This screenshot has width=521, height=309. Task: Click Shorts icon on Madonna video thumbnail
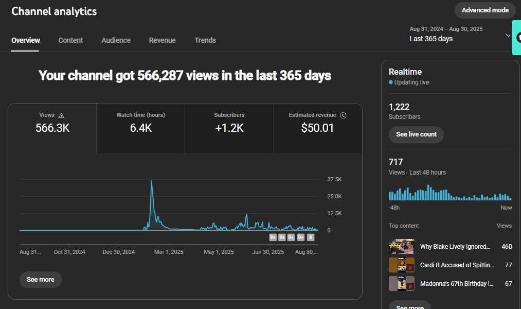410,286
